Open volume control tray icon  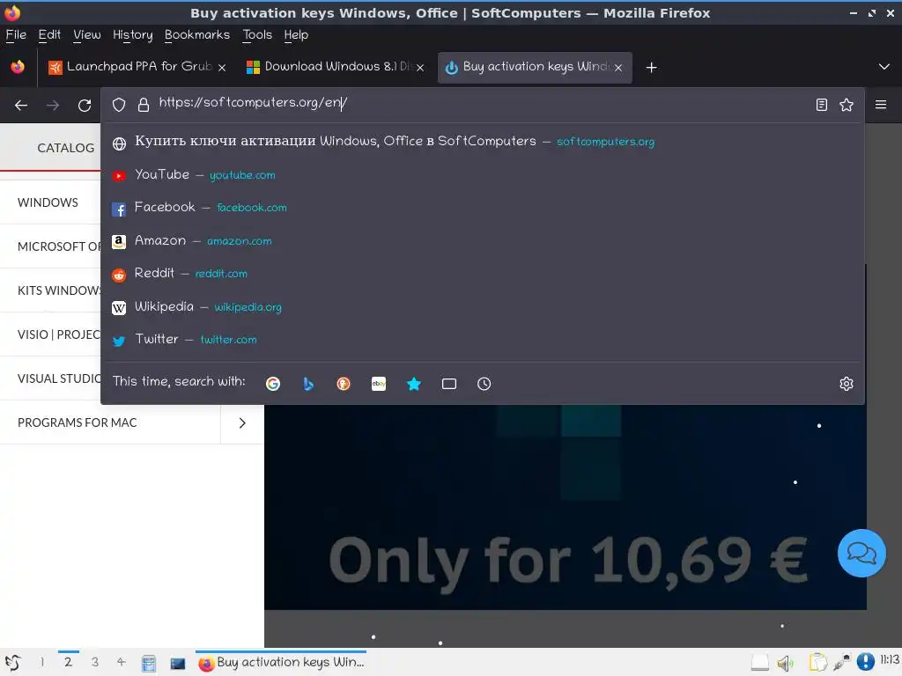coord(785,664)
